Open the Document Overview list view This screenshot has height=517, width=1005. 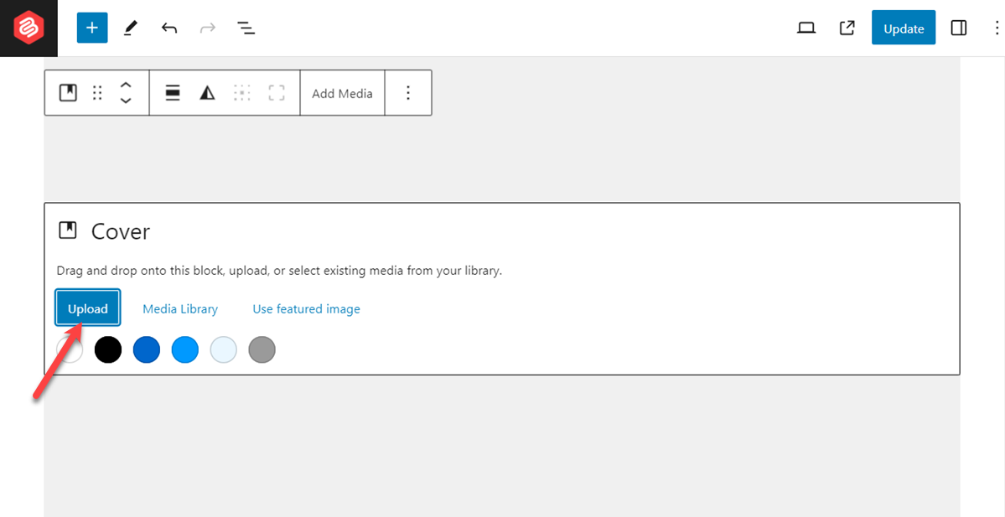tap(246, 27)
